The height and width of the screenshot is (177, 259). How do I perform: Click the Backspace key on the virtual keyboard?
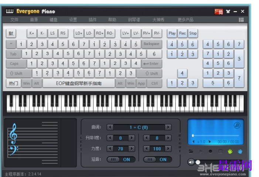[151, 44]
